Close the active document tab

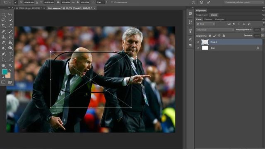tap(94, 8)
